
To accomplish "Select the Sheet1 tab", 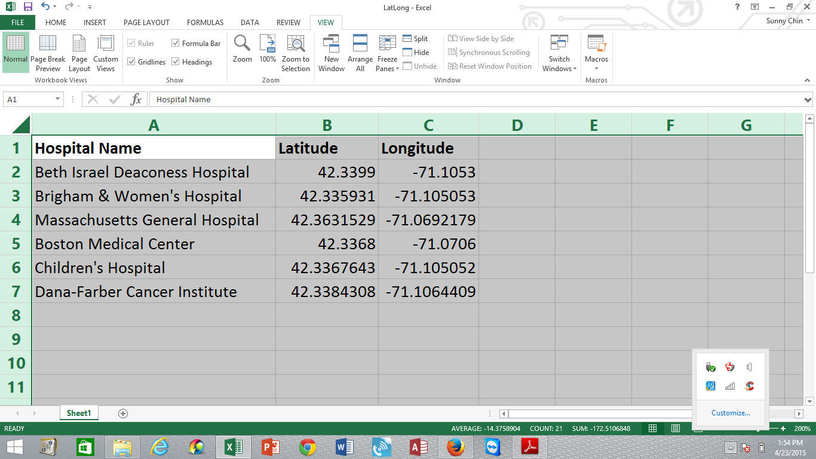I will tap(79, 413).
